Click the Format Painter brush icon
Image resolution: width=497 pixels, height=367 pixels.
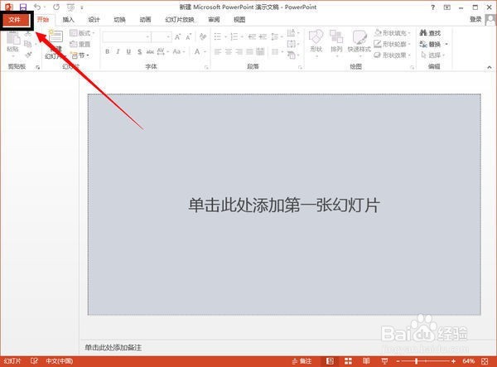pos(28,55)
